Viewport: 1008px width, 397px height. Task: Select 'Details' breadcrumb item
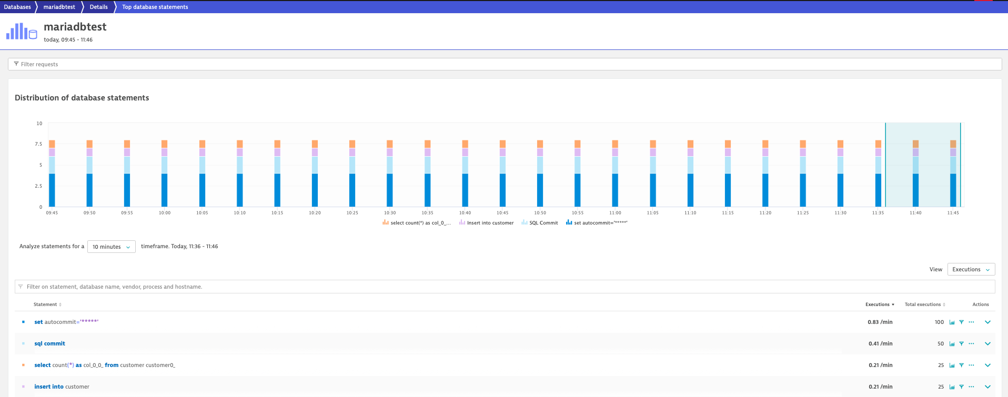point(98,7)
